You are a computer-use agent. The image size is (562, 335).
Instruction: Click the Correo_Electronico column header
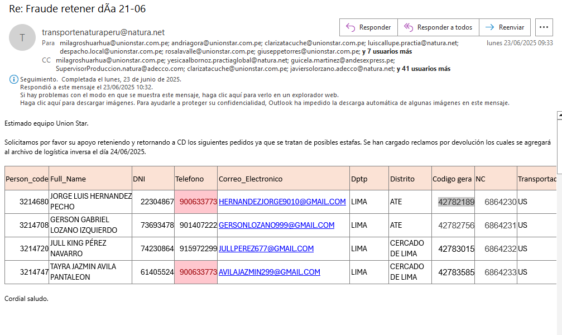point(251,179)
